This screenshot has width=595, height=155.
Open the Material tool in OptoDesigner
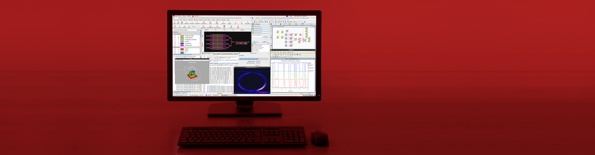(187, 23)
